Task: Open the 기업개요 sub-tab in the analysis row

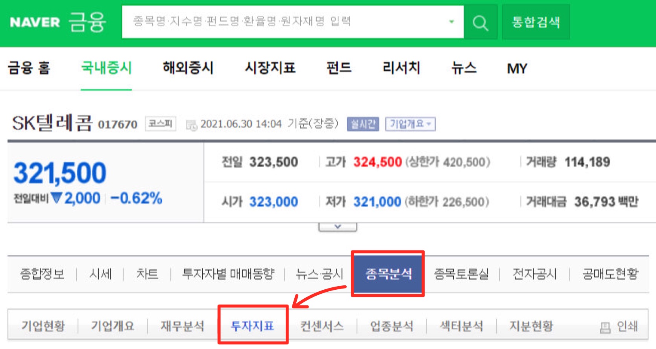Action: [113, 326]
